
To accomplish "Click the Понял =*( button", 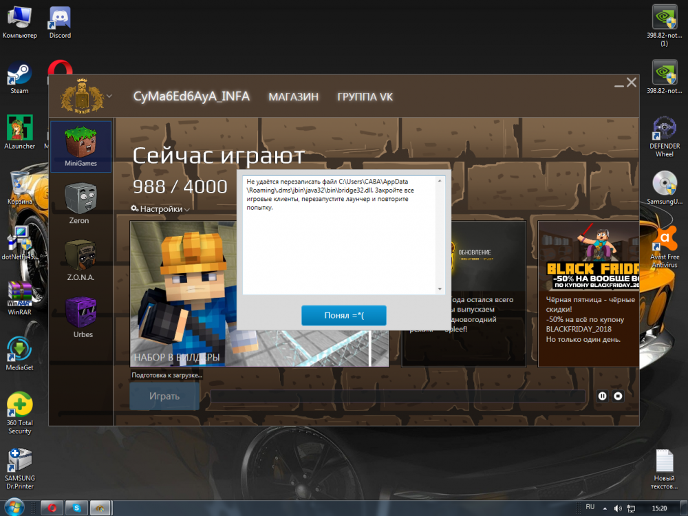I will [x=343, y=315].
